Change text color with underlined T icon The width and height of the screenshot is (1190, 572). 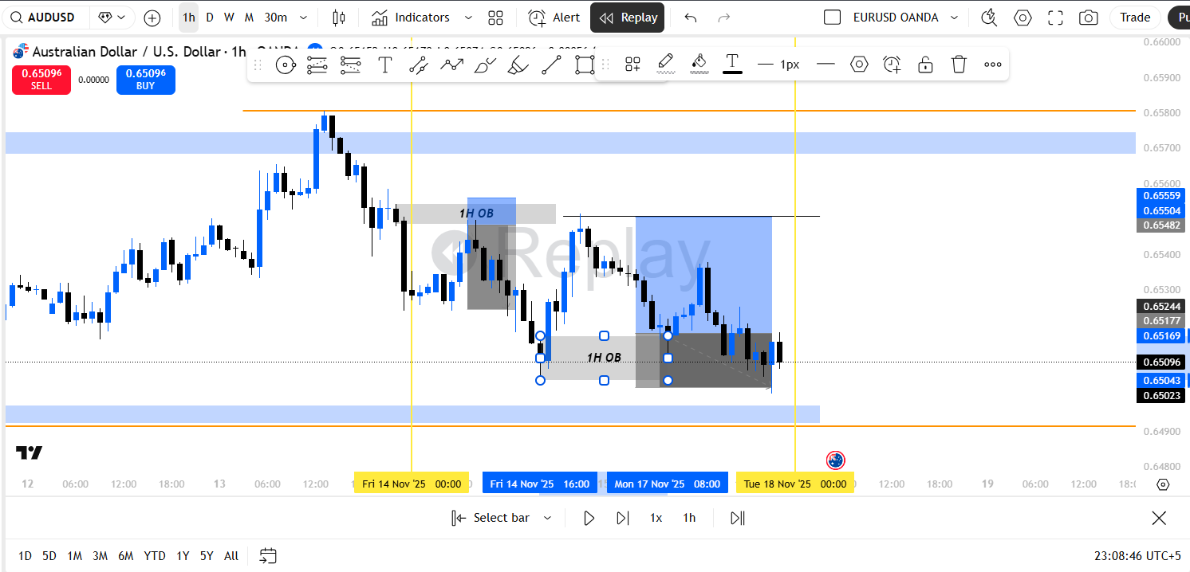(x=732, y=64)
